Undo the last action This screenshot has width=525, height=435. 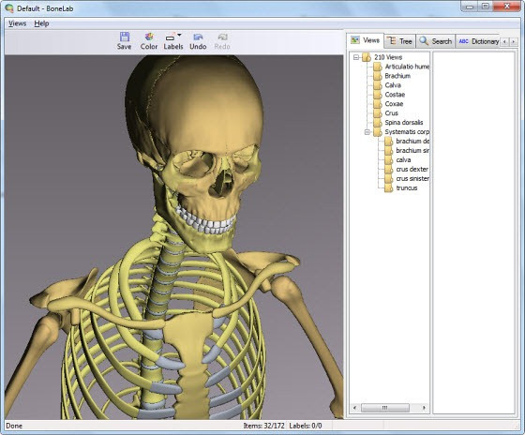point(198,41)
